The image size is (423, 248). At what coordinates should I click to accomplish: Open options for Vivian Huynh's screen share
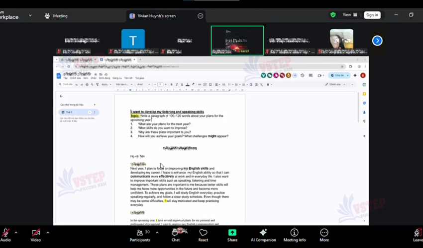[x=201, y=16]
